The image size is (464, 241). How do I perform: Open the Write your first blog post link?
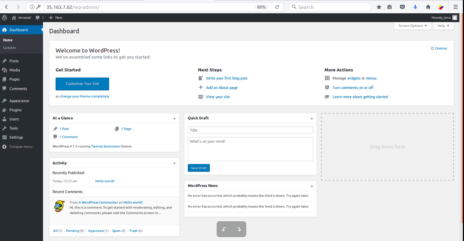(x=227, y=78)
